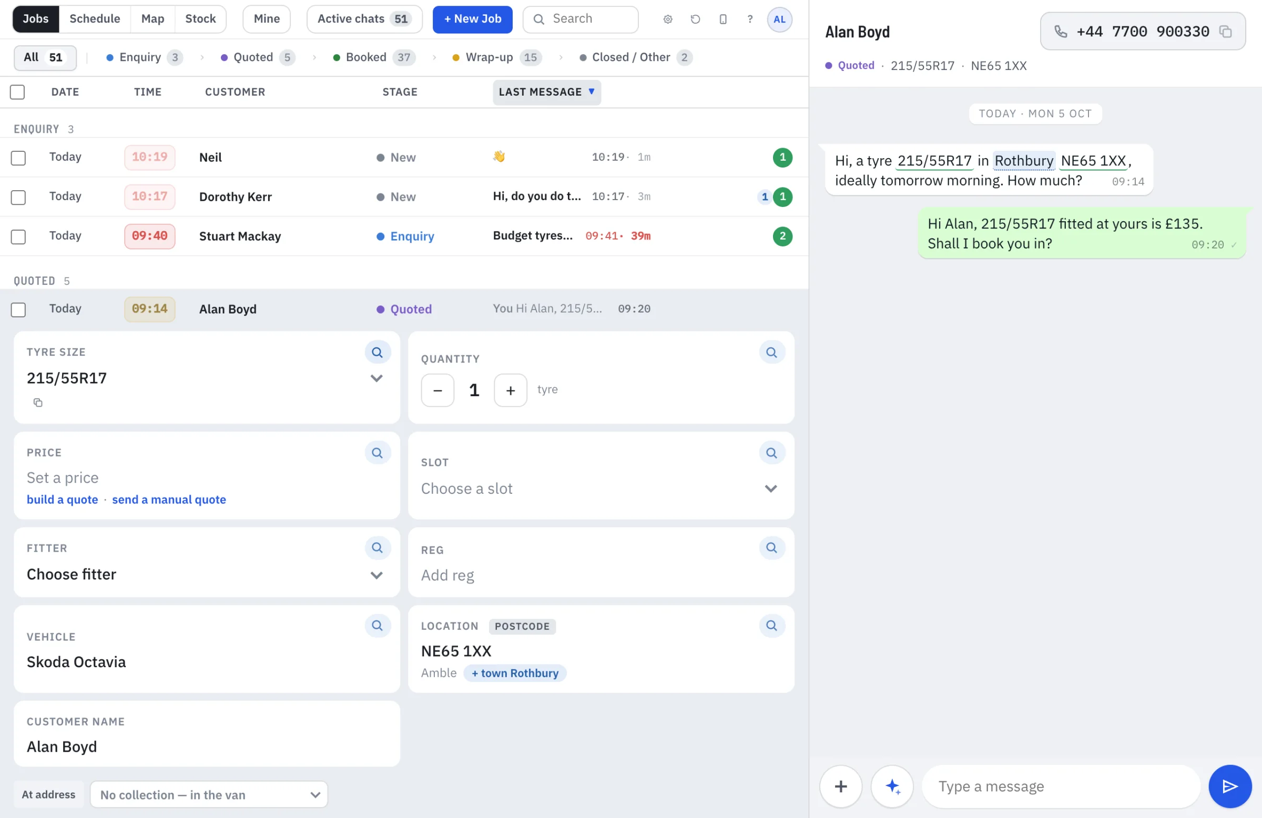1262x818 pixels.
Task: Click the refresh icon in top bar
Action: point(695,19)
